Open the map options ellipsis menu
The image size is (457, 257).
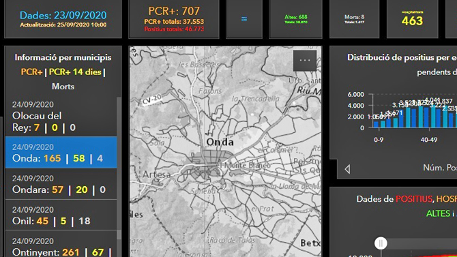click(305, 61)
